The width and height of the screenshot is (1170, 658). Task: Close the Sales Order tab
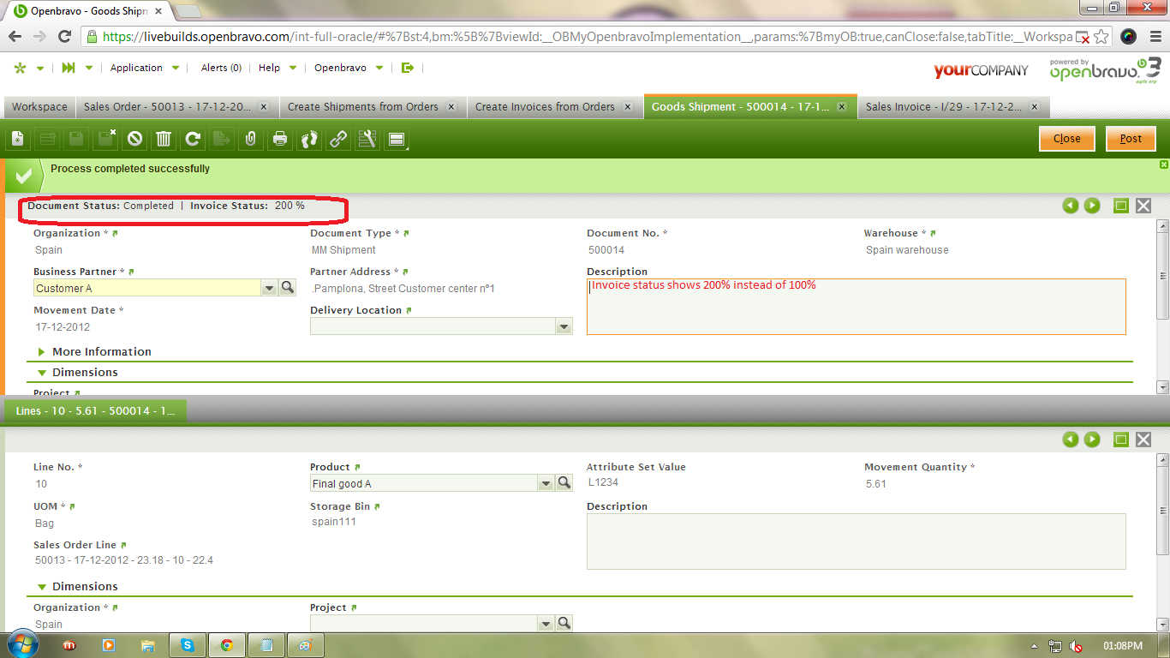tap(264, 107)
